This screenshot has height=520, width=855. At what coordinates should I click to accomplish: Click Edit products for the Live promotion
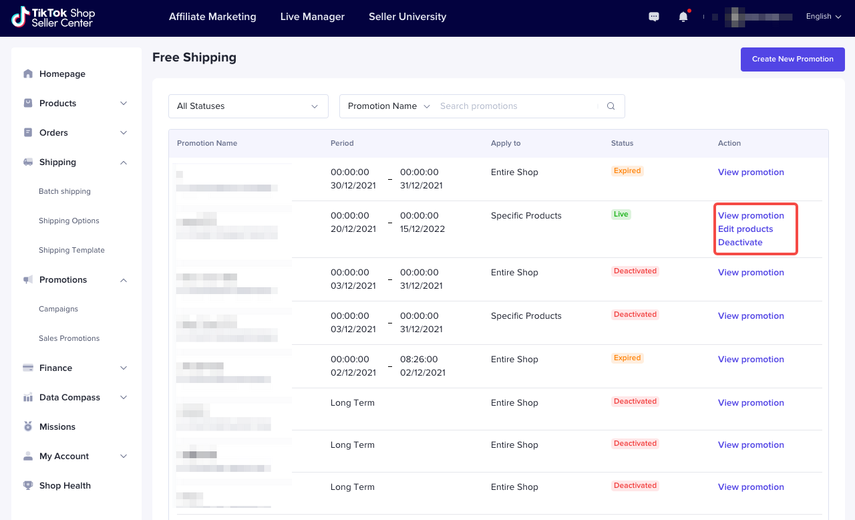tap(745, 229)
